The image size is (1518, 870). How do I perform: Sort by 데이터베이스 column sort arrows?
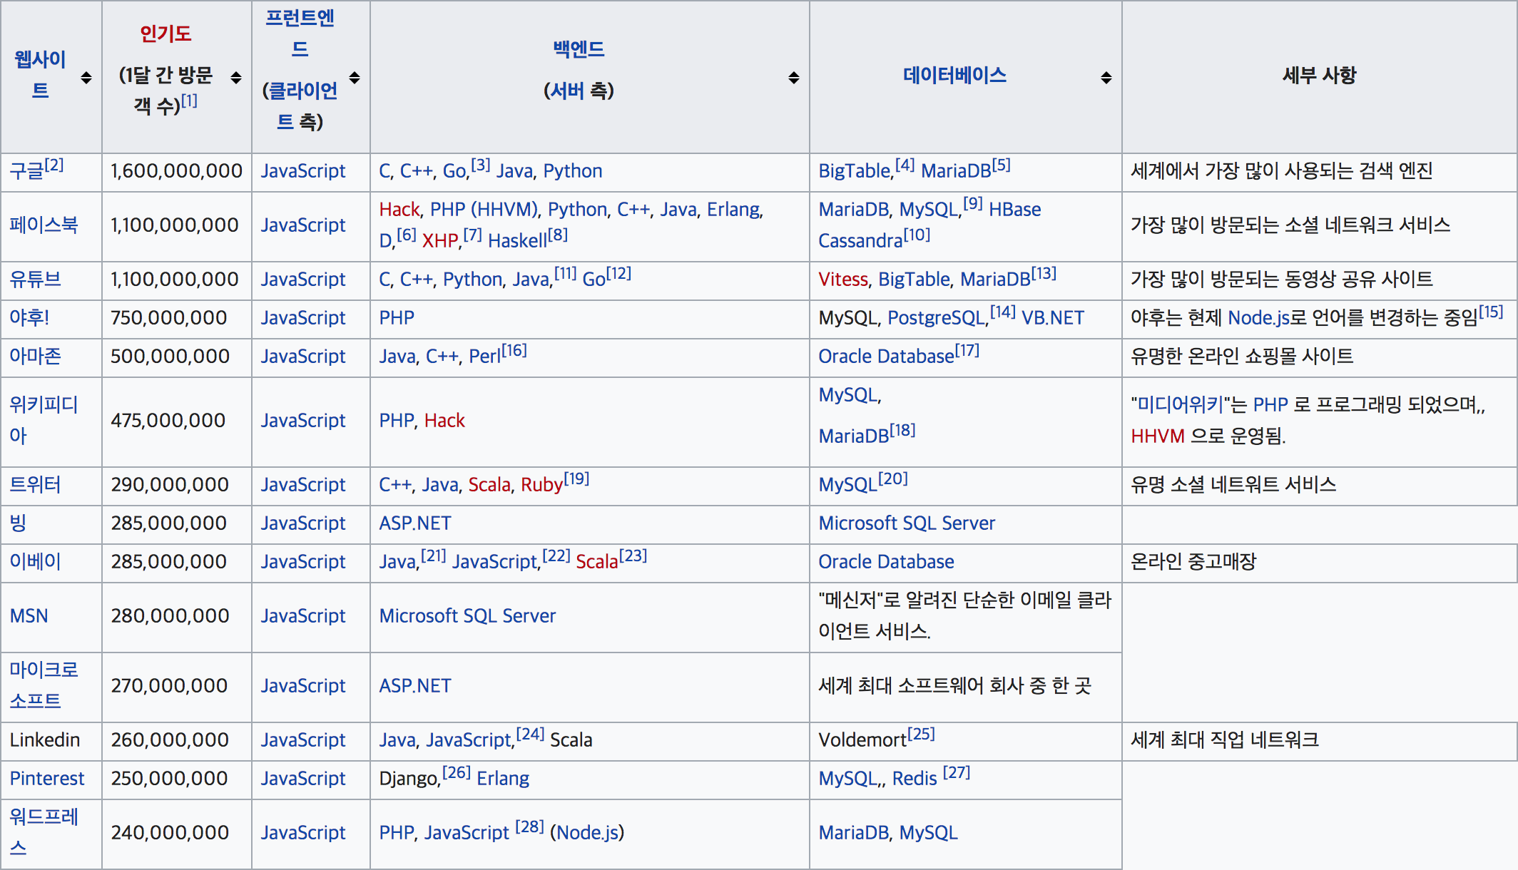pyautogui.click(x=1106, y=77)
